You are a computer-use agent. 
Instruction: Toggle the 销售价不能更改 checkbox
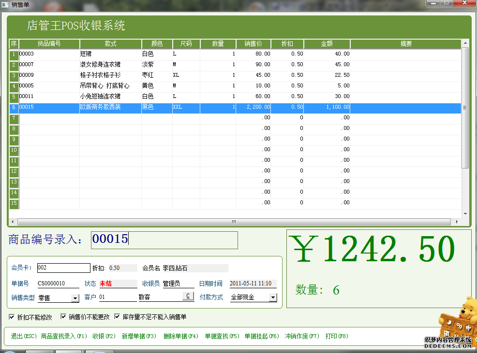click(63, 317)
